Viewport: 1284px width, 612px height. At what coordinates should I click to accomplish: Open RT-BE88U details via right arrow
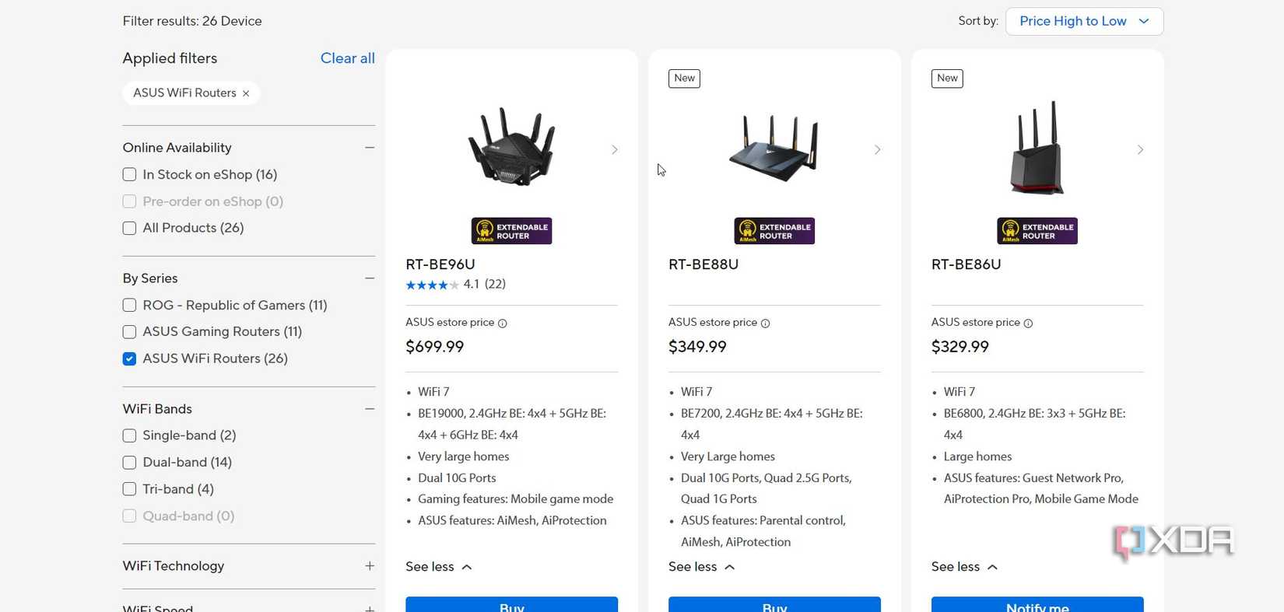877,149
